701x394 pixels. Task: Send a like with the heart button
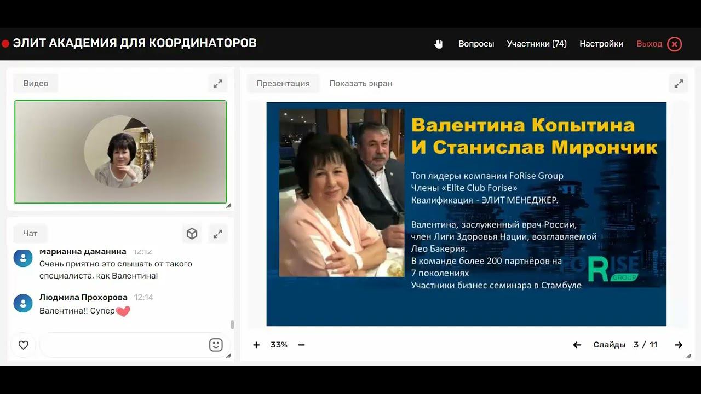(23, 345)
